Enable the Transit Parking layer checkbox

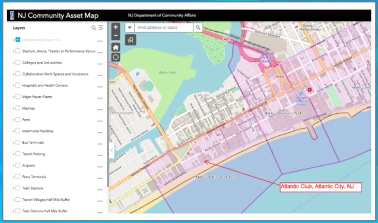(x=18, y=154)
